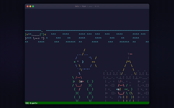Close the terminal with the red button

pos(27,6)
